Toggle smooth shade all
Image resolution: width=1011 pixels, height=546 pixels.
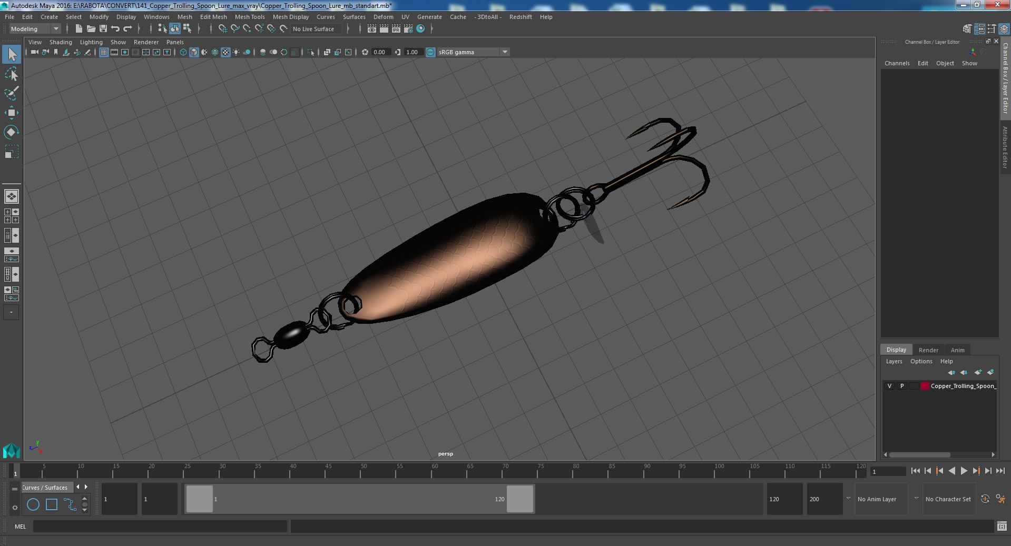(x=194, y=52)
